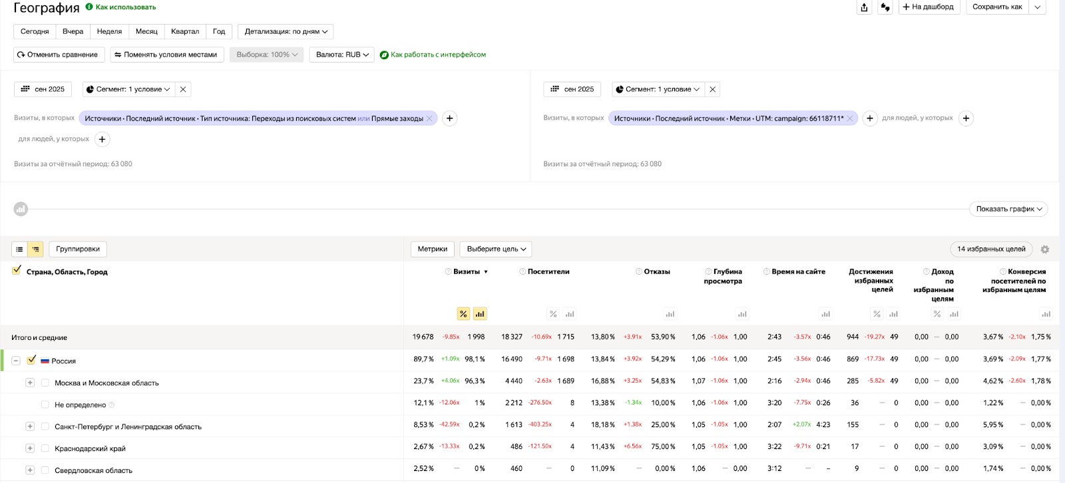This screenshot has height=483, width=1065.
Task: Open table settings gear icon
Action: point(1044,249)
